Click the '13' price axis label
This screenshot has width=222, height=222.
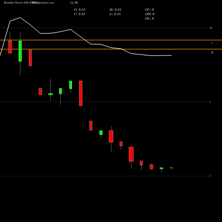point(211,28)
